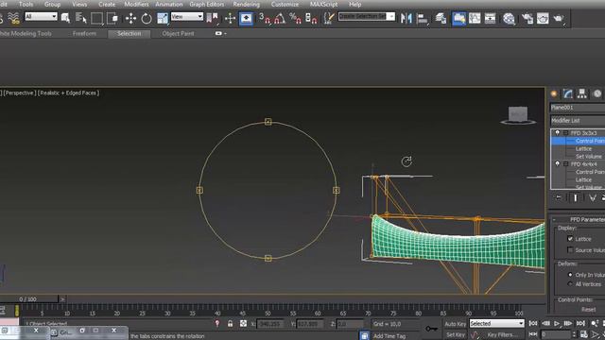Choose the Select by Name tool

81,18
